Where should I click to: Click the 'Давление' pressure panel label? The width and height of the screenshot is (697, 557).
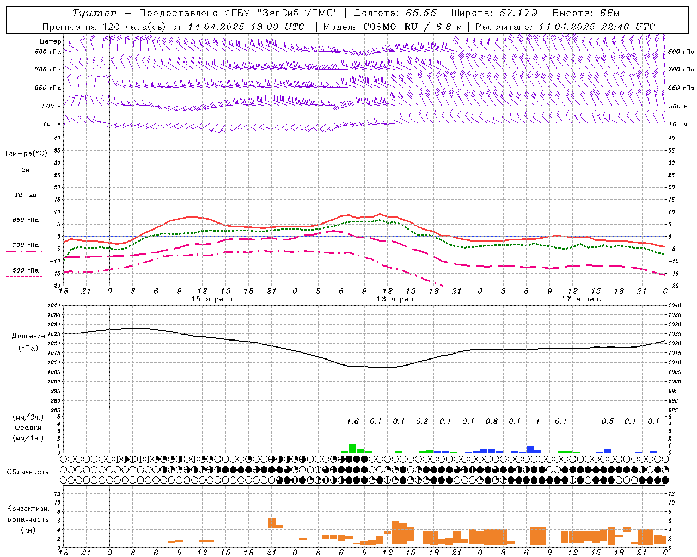[x=28, y=336]
